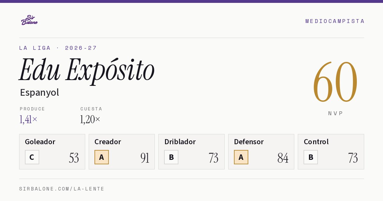The width and height of the screenshot is (383, 201).
Task: Select the B grade badge under Control
Action: tap(311, 157)
